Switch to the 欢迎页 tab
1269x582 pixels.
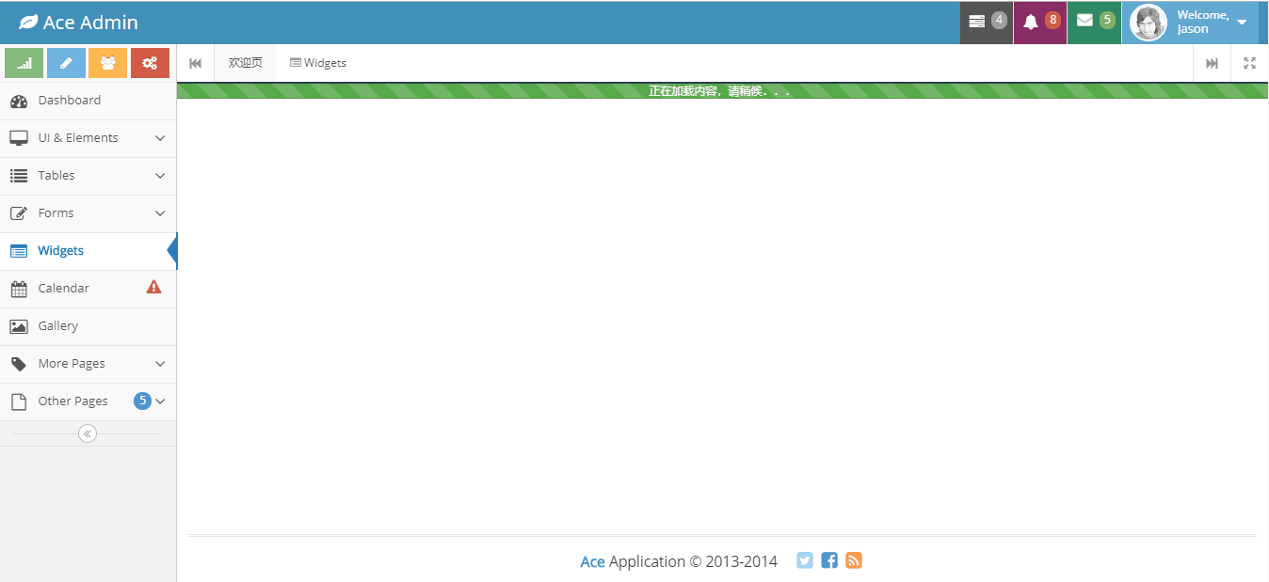click(246, 63)
